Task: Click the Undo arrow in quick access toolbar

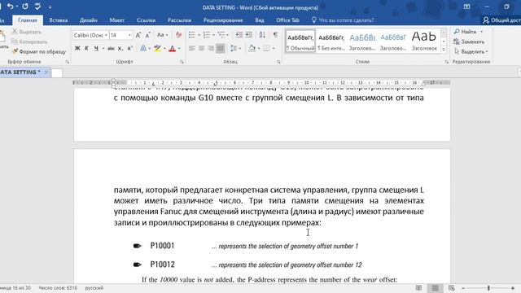Action: pos(11,7)
